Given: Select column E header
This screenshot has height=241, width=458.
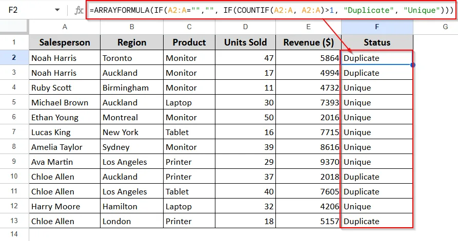Looking at the screenshot, I should 308,27.
